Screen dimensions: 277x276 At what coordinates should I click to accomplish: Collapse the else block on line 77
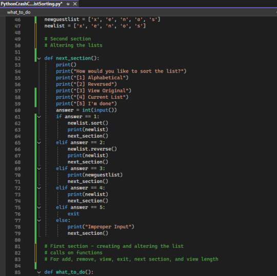39,220
